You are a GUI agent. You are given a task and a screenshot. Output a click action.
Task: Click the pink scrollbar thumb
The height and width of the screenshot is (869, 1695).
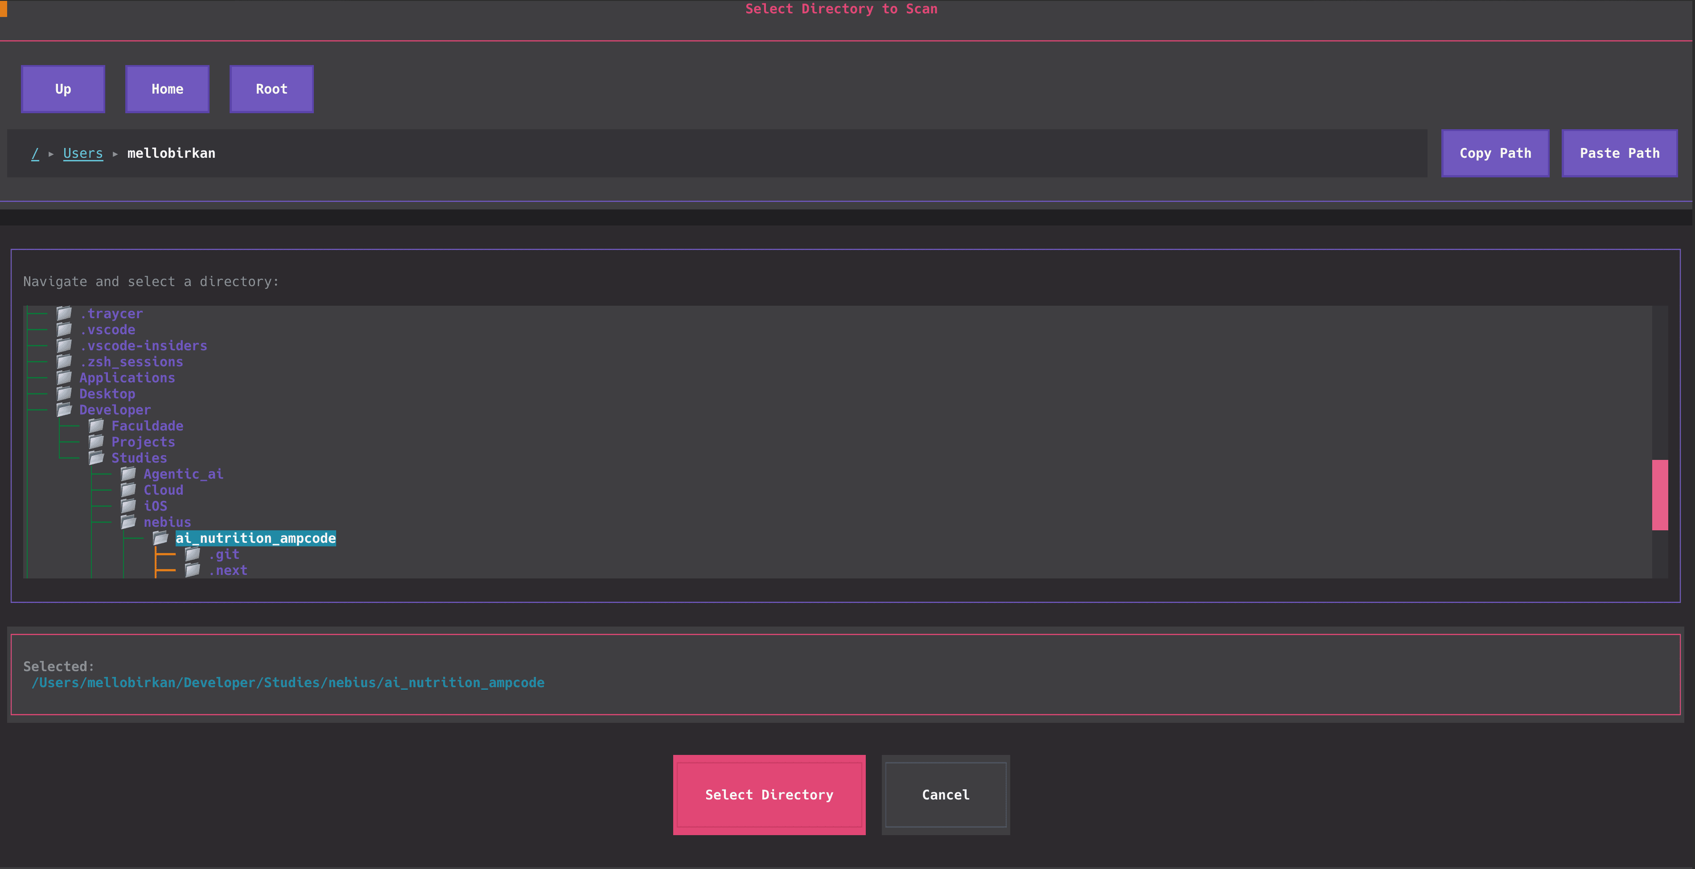1659,495
